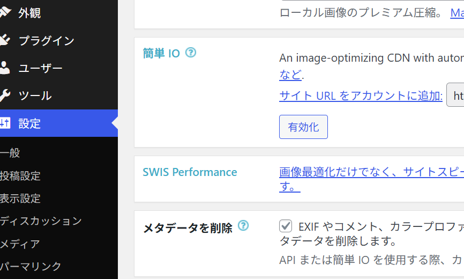Open help icon beside メタデータを削除
Viewport: 464px width, 279px height.
point(243,226)
